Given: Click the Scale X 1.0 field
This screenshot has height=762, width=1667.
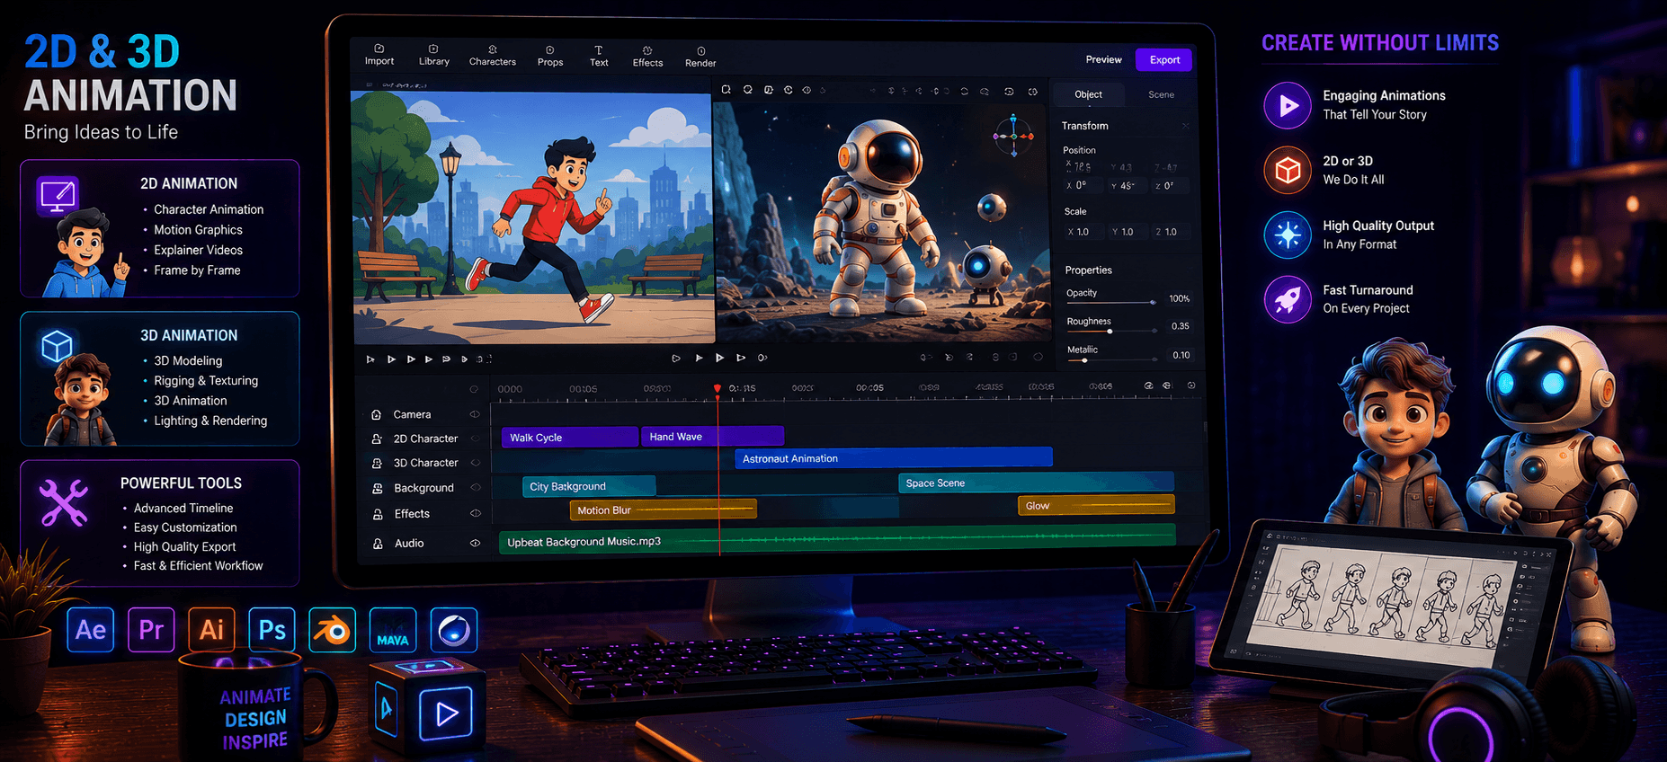Looking at the screenshot, I should 1083,232.
